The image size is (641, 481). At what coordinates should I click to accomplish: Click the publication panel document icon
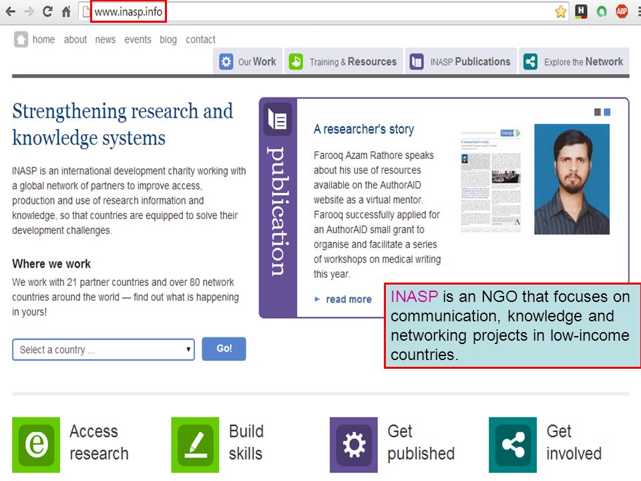(278, 120)
